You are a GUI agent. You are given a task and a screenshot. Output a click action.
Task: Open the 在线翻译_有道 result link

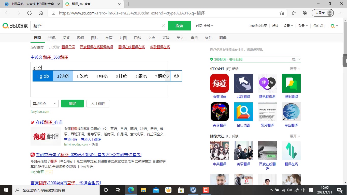(x=49, y=122)
